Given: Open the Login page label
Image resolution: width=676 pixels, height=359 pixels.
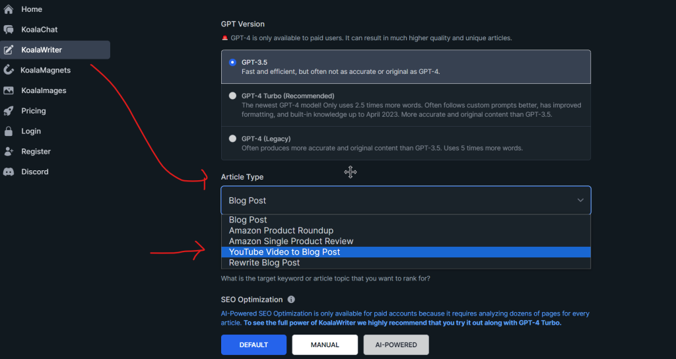Looking at the screenshot, I should pos(31,131).
